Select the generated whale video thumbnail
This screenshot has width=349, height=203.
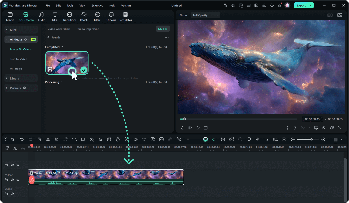(67, 63)
